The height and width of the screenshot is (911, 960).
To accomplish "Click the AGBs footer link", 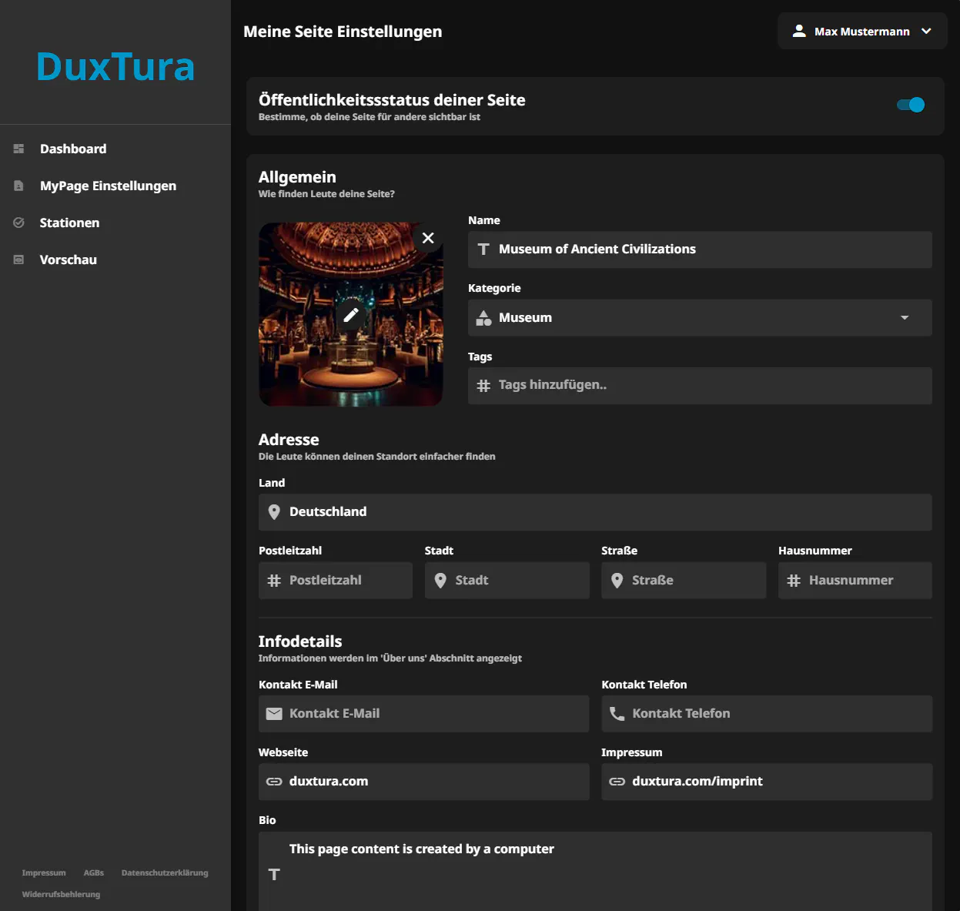I will [x=93, y=872].
